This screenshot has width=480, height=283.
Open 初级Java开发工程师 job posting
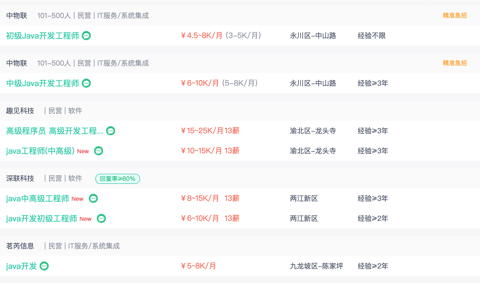pyautogui.click(x=43, y=36)
